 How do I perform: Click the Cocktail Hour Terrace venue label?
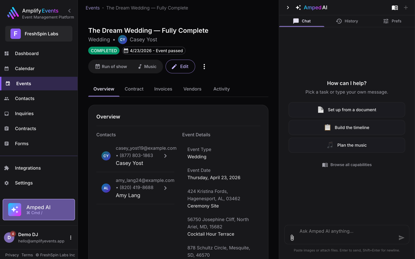[x=211, y=234]
